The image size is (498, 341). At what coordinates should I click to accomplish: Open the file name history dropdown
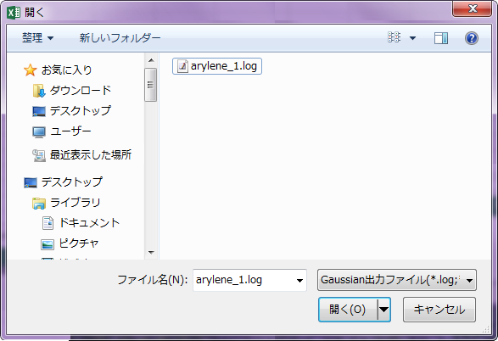pyautogui.click(x=299, y=281)
